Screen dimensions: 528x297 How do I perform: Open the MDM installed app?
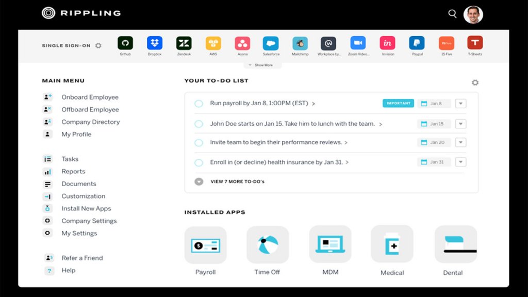[330, 245]
